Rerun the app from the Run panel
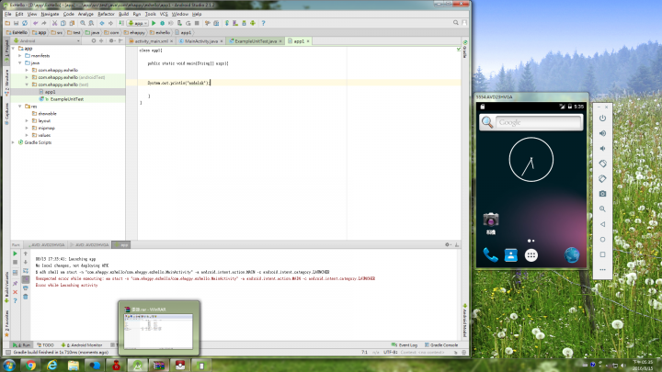 (x=15, y=254)
